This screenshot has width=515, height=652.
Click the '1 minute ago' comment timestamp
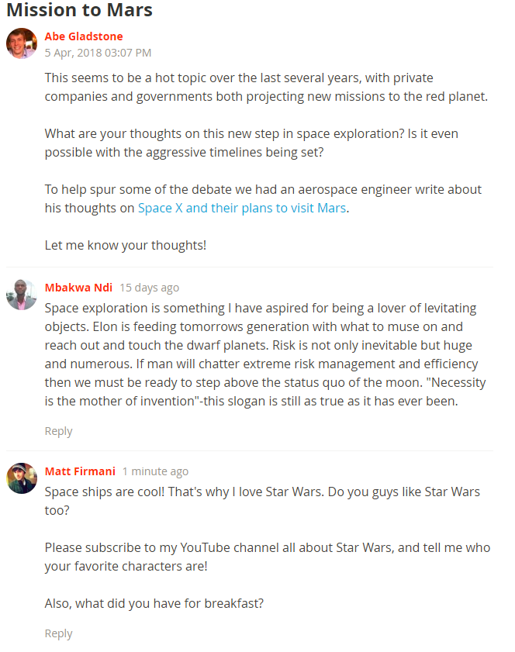click(x=155, y=471)
